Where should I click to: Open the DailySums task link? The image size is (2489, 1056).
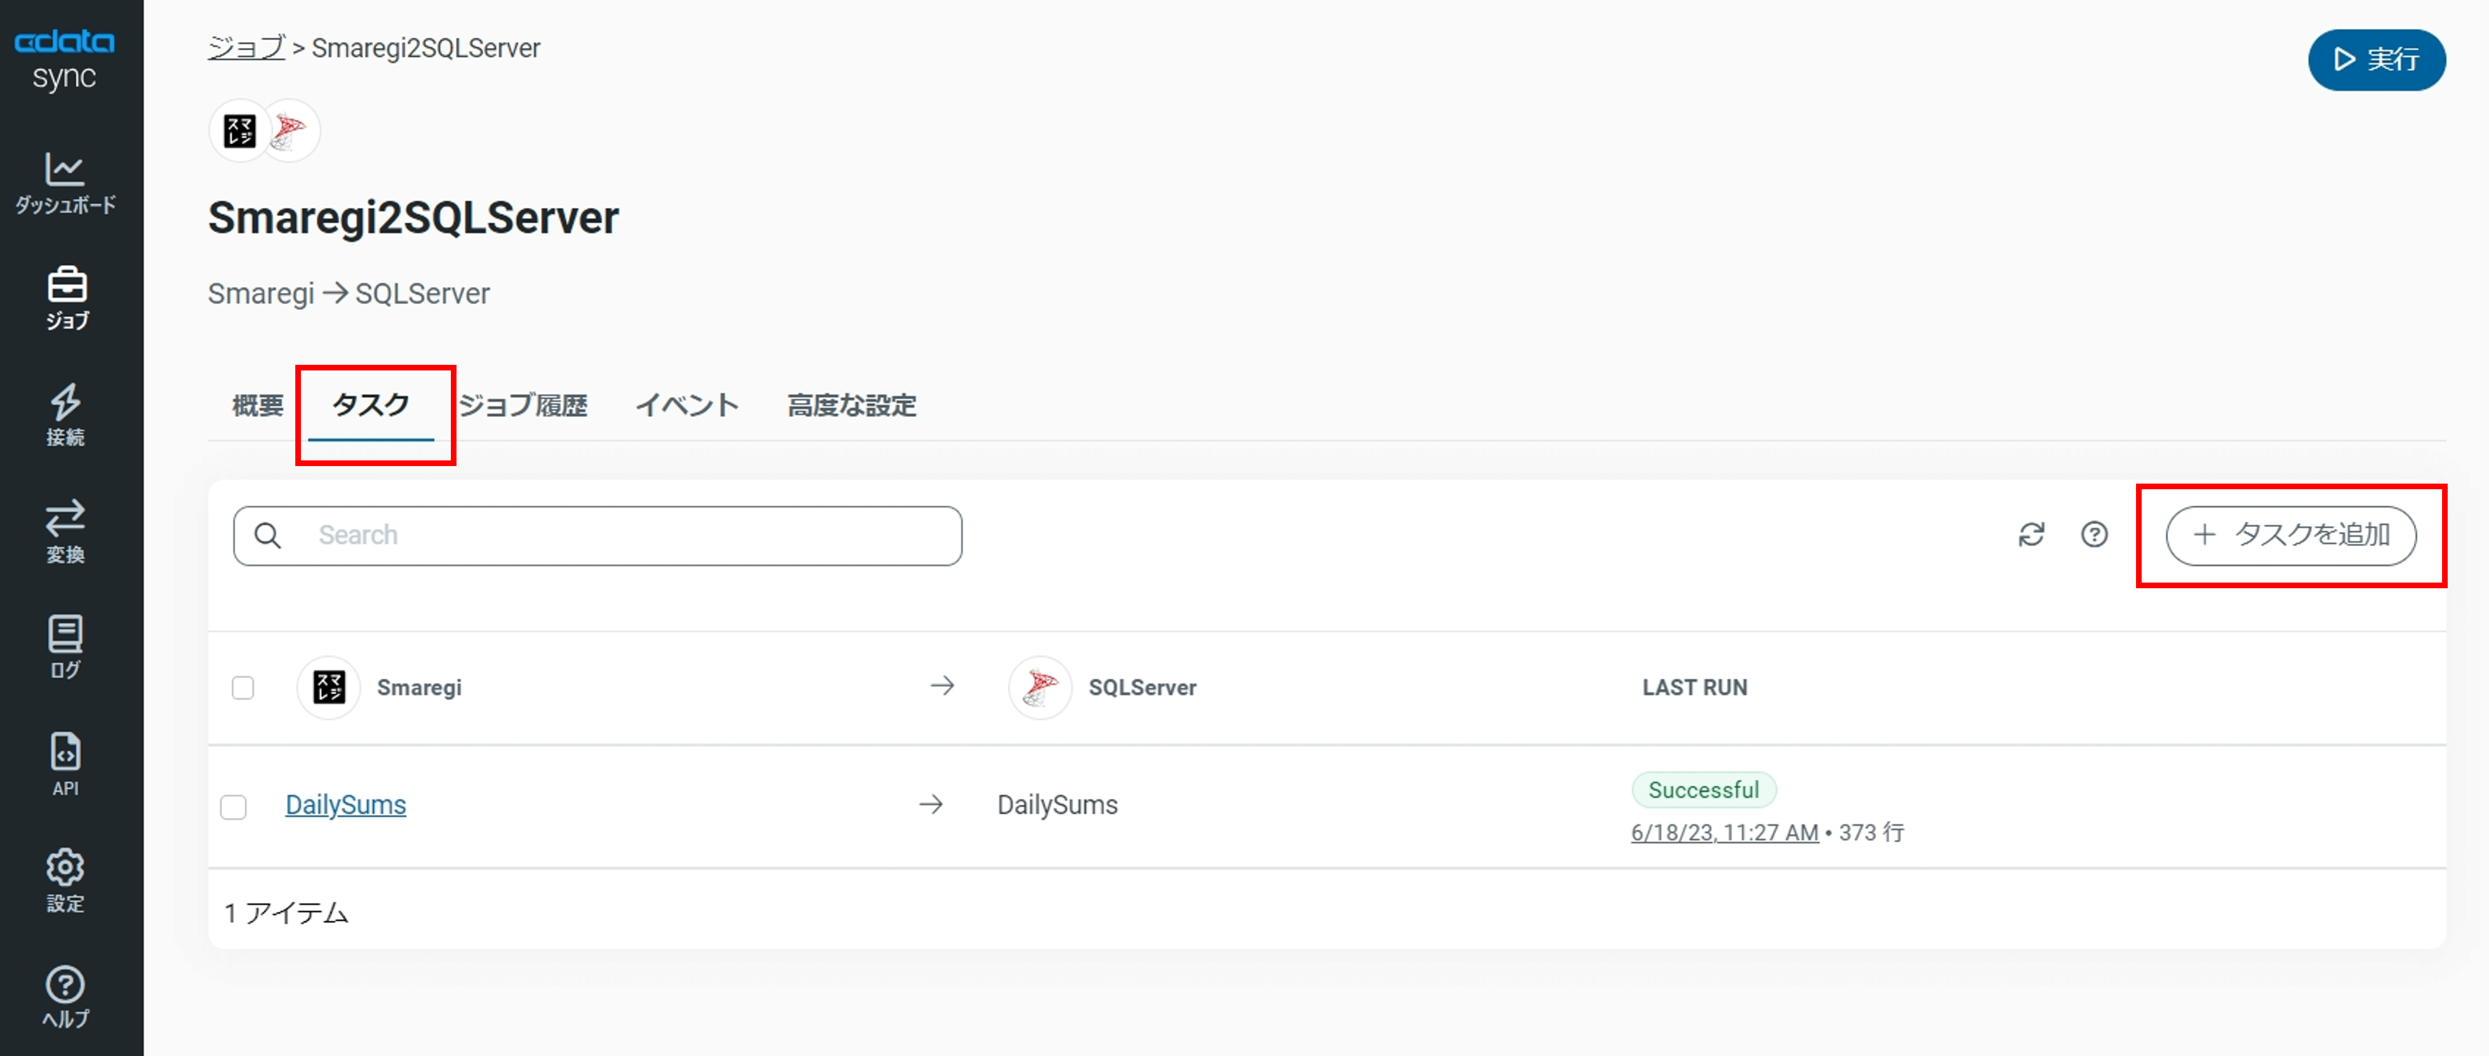pyautogui.click(x=345, y=805)
